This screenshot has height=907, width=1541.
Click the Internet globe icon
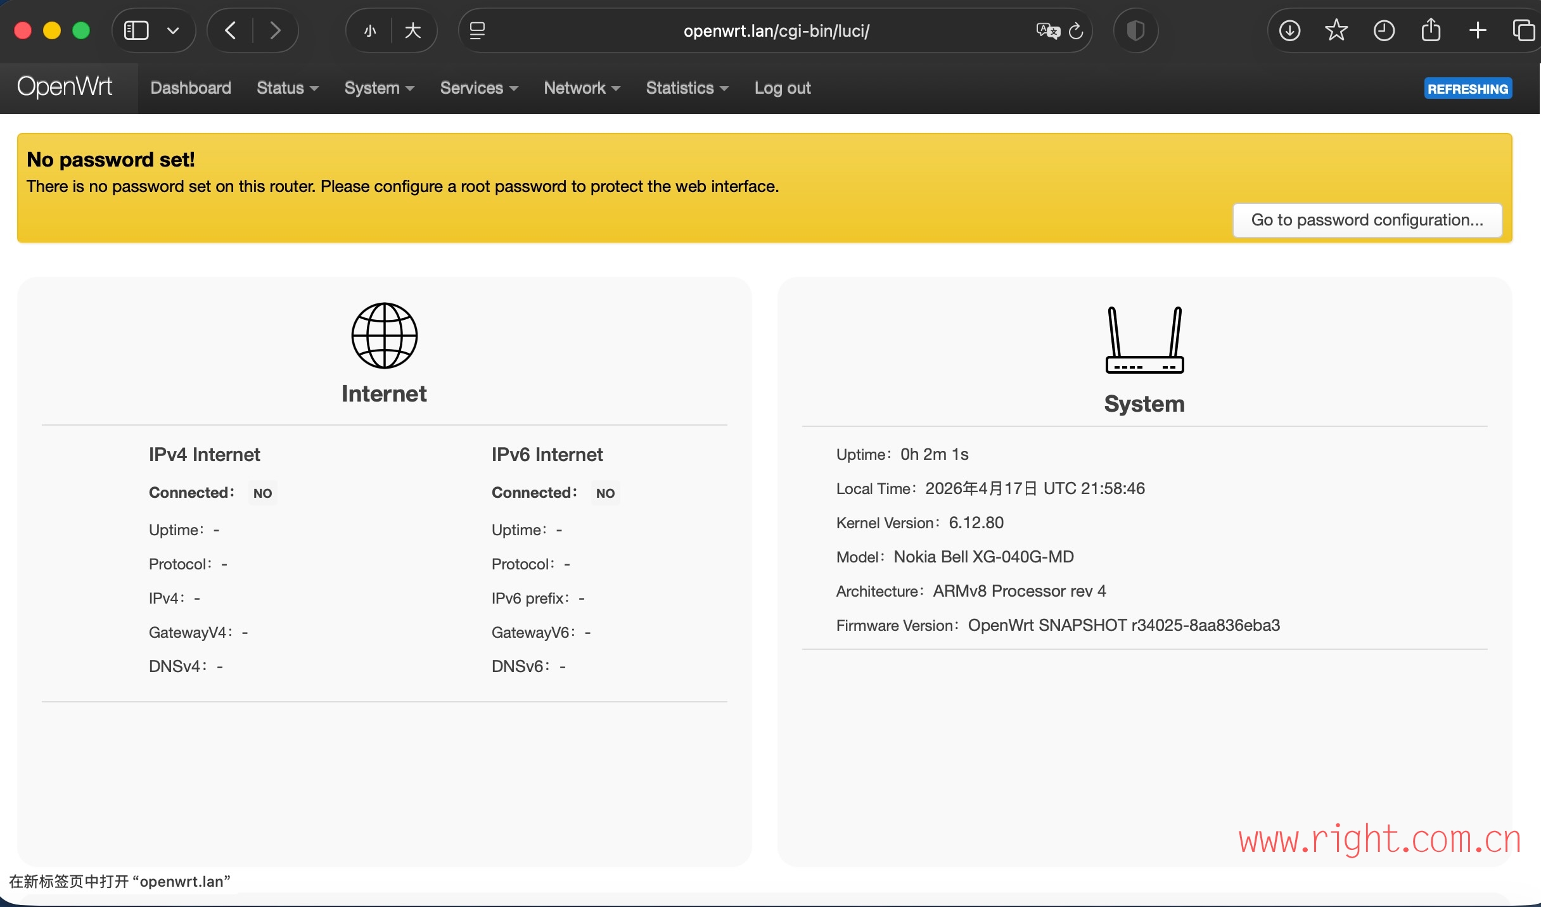click(x=385, y=336)
